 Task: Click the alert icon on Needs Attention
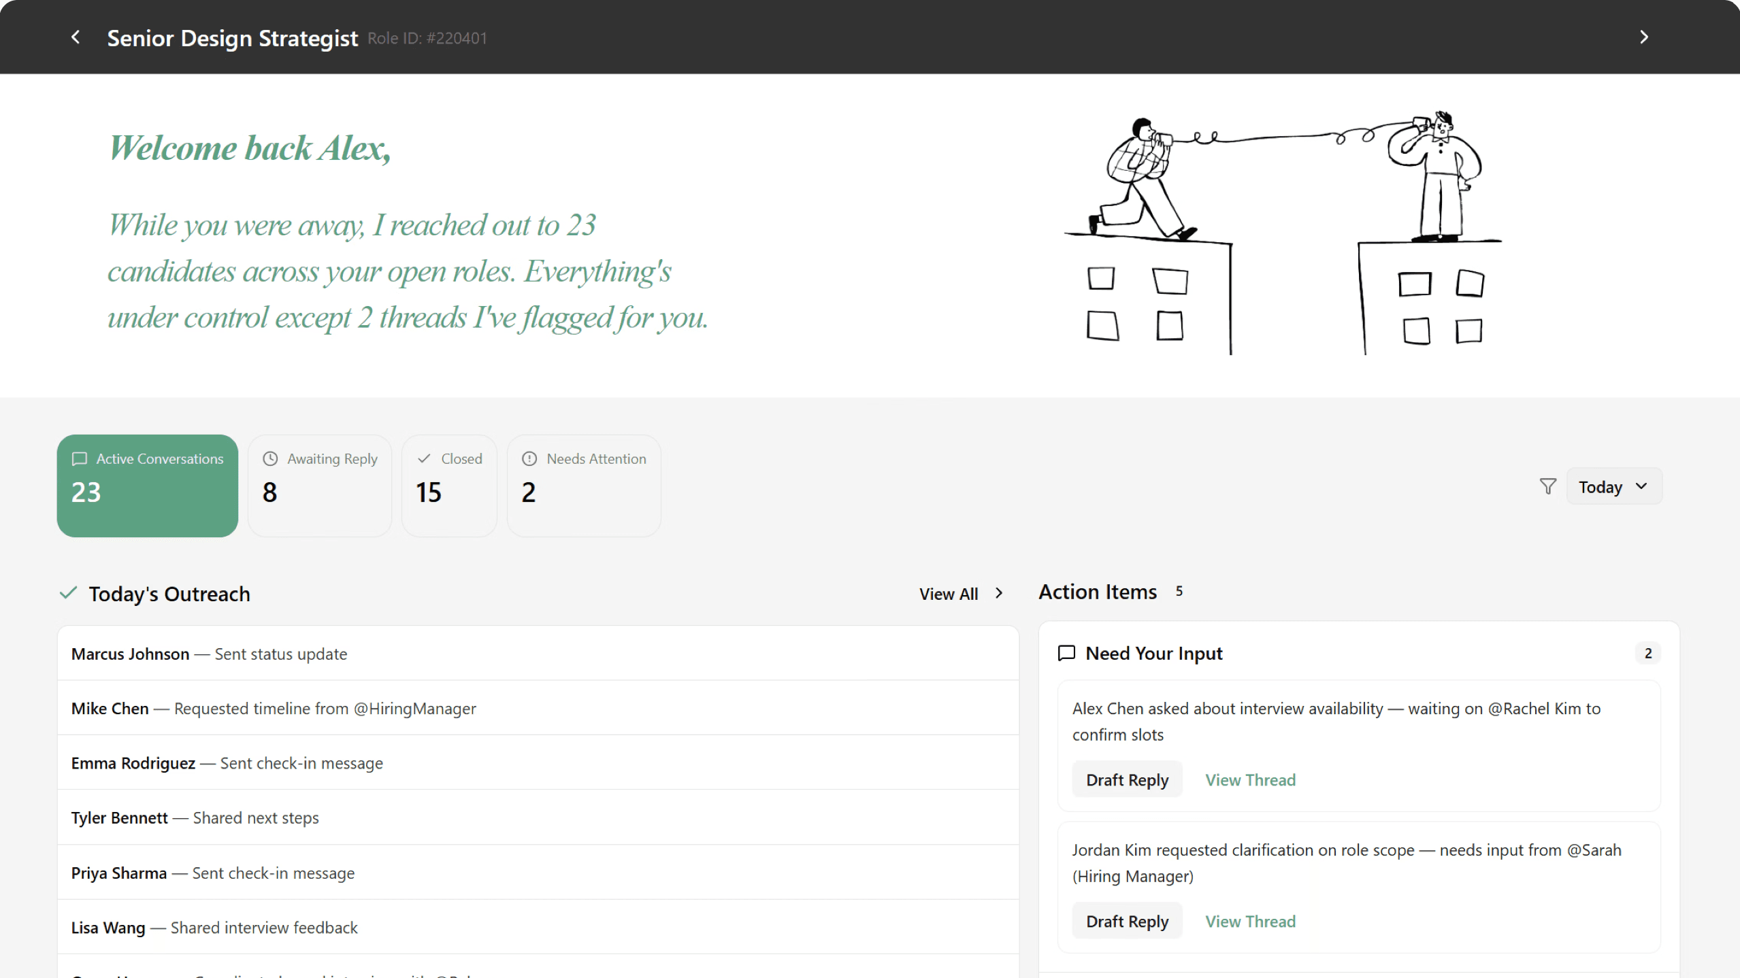529,459
